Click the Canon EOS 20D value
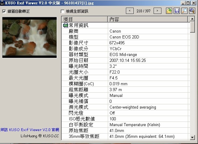This screenshot has height=144, width=198. point(124,37)
